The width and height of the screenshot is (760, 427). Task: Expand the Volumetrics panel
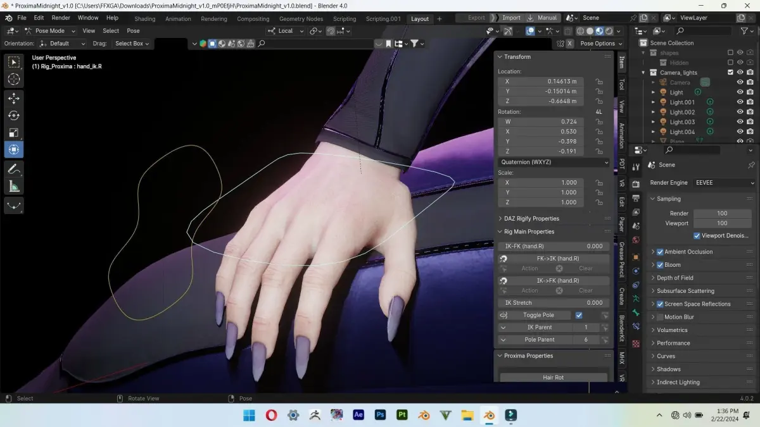[672, 330]
